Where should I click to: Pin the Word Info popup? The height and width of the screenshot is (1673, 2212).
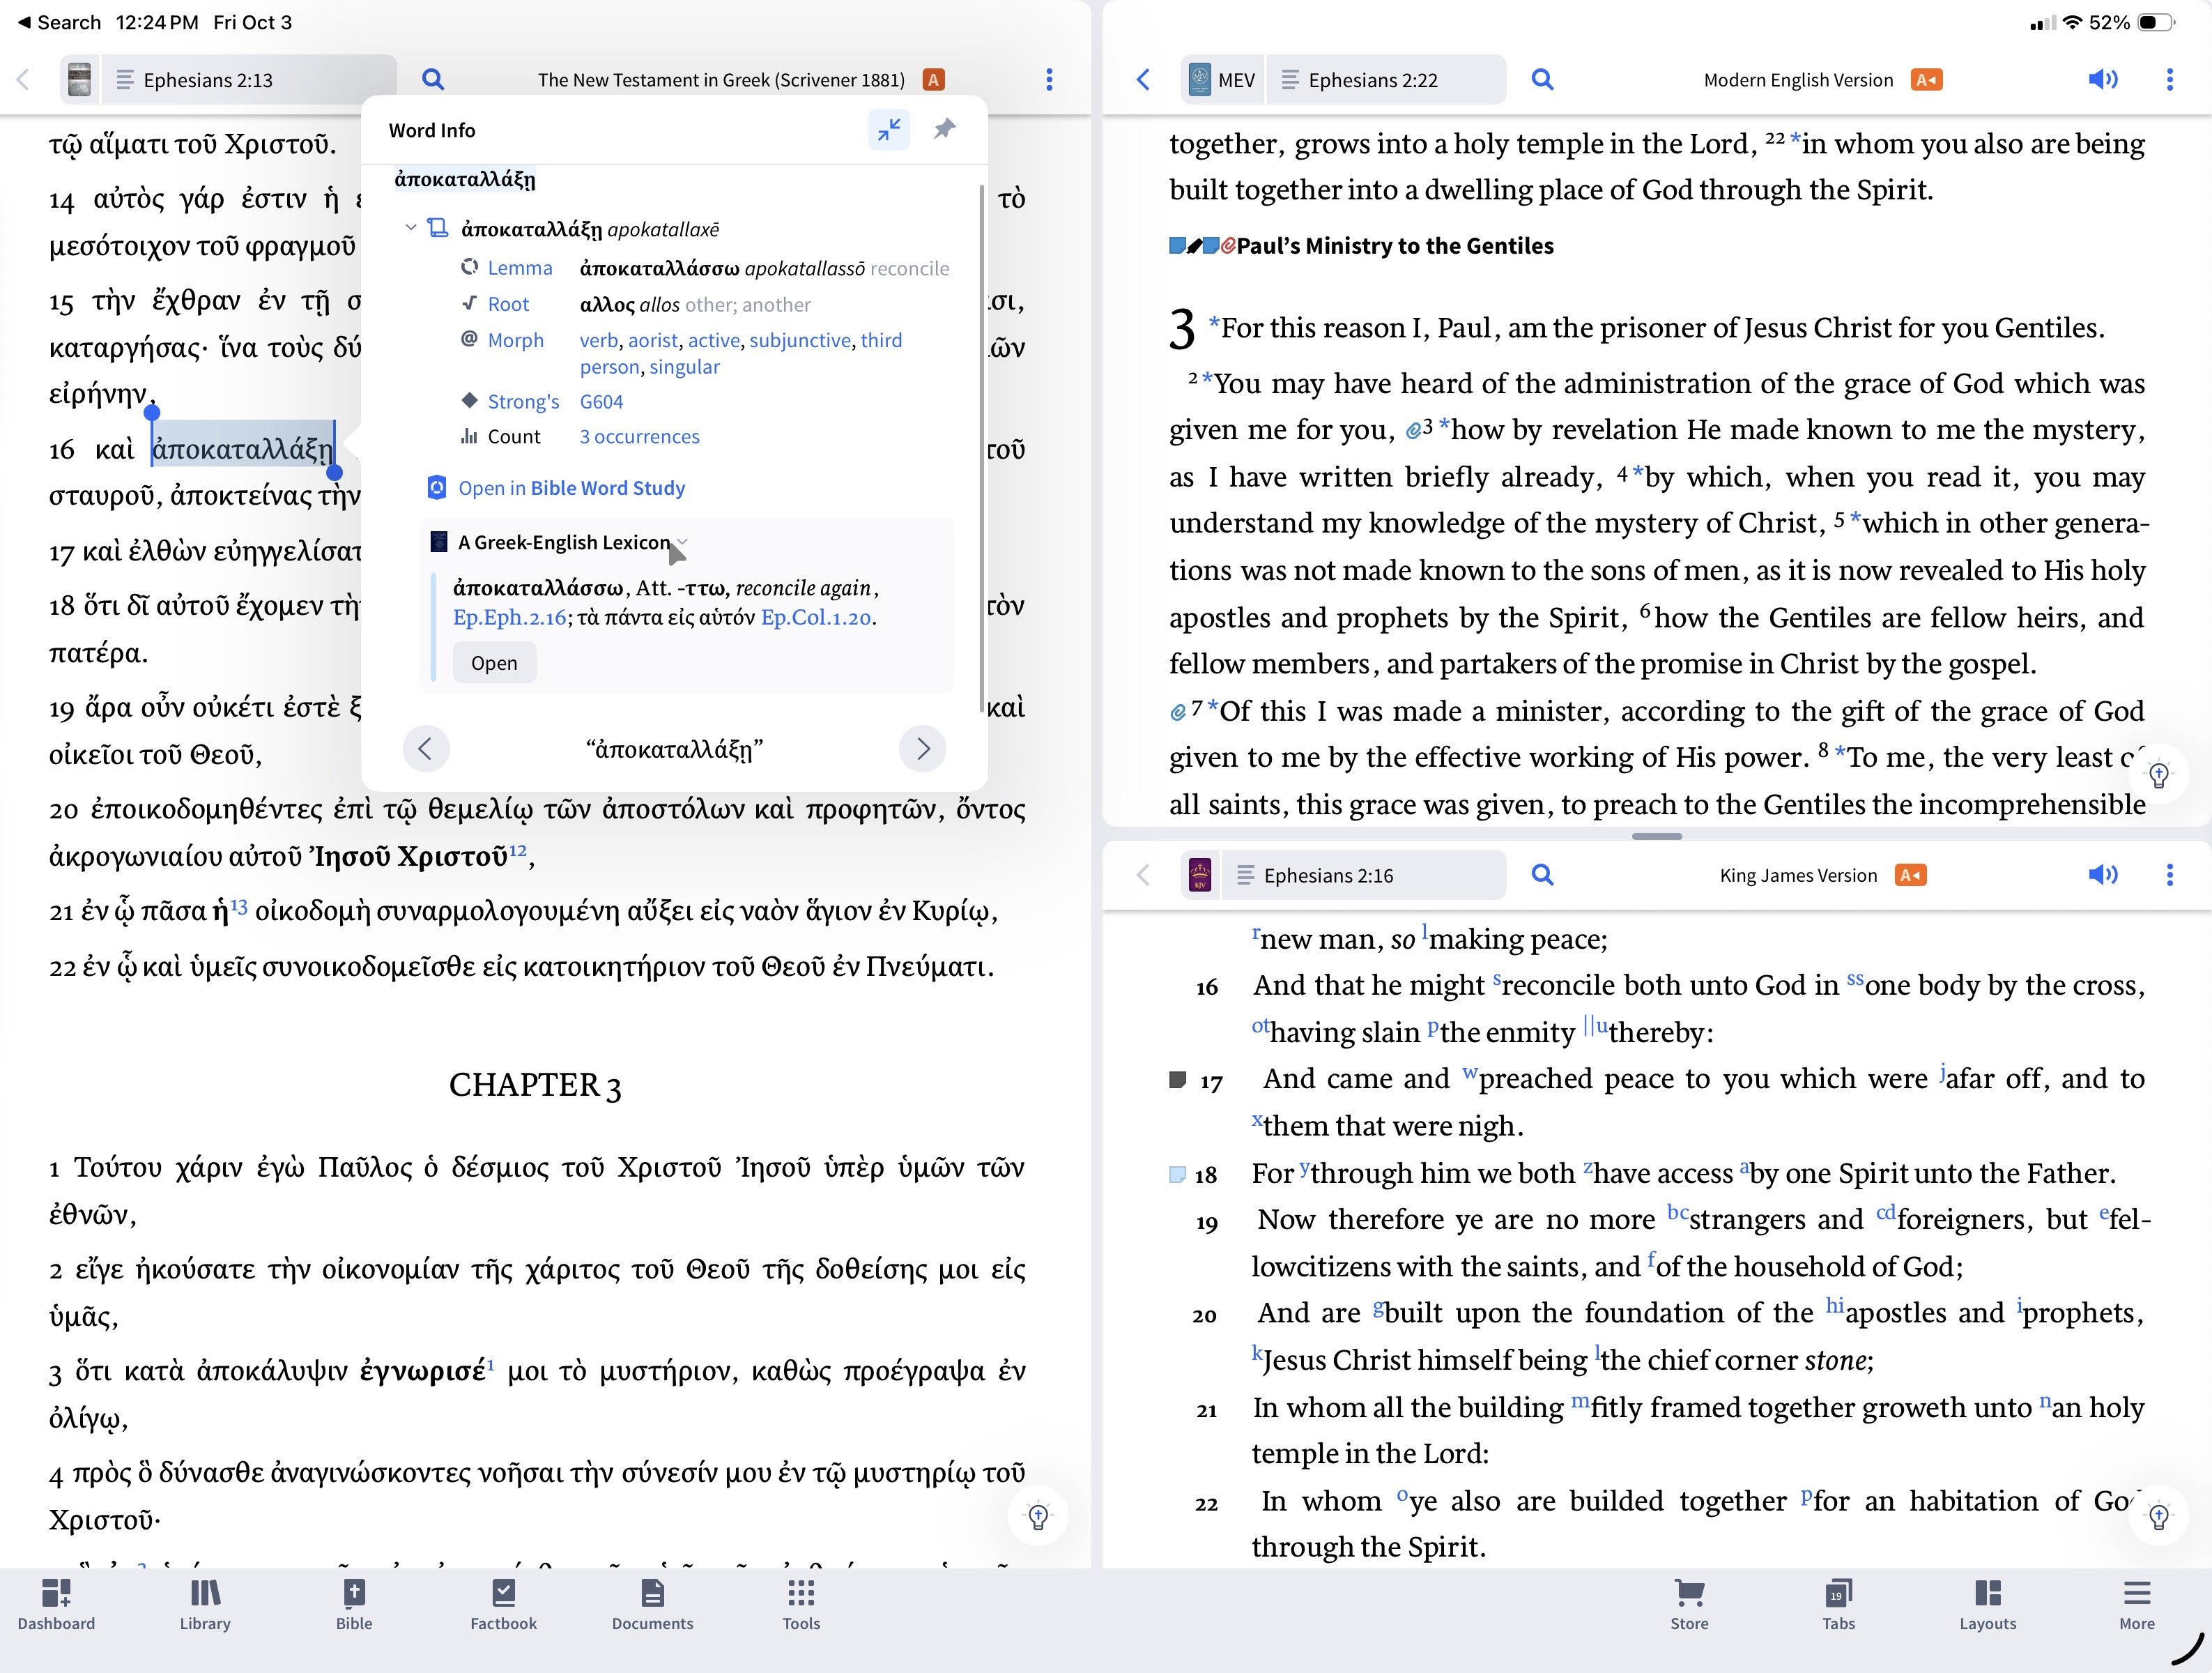(x=944, y=129)
